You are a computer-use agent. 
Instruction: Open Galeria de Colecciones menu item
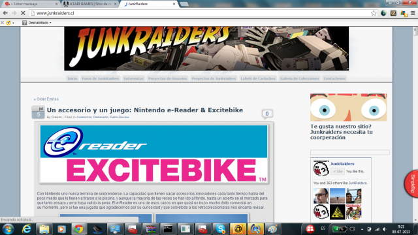(299, 78)
